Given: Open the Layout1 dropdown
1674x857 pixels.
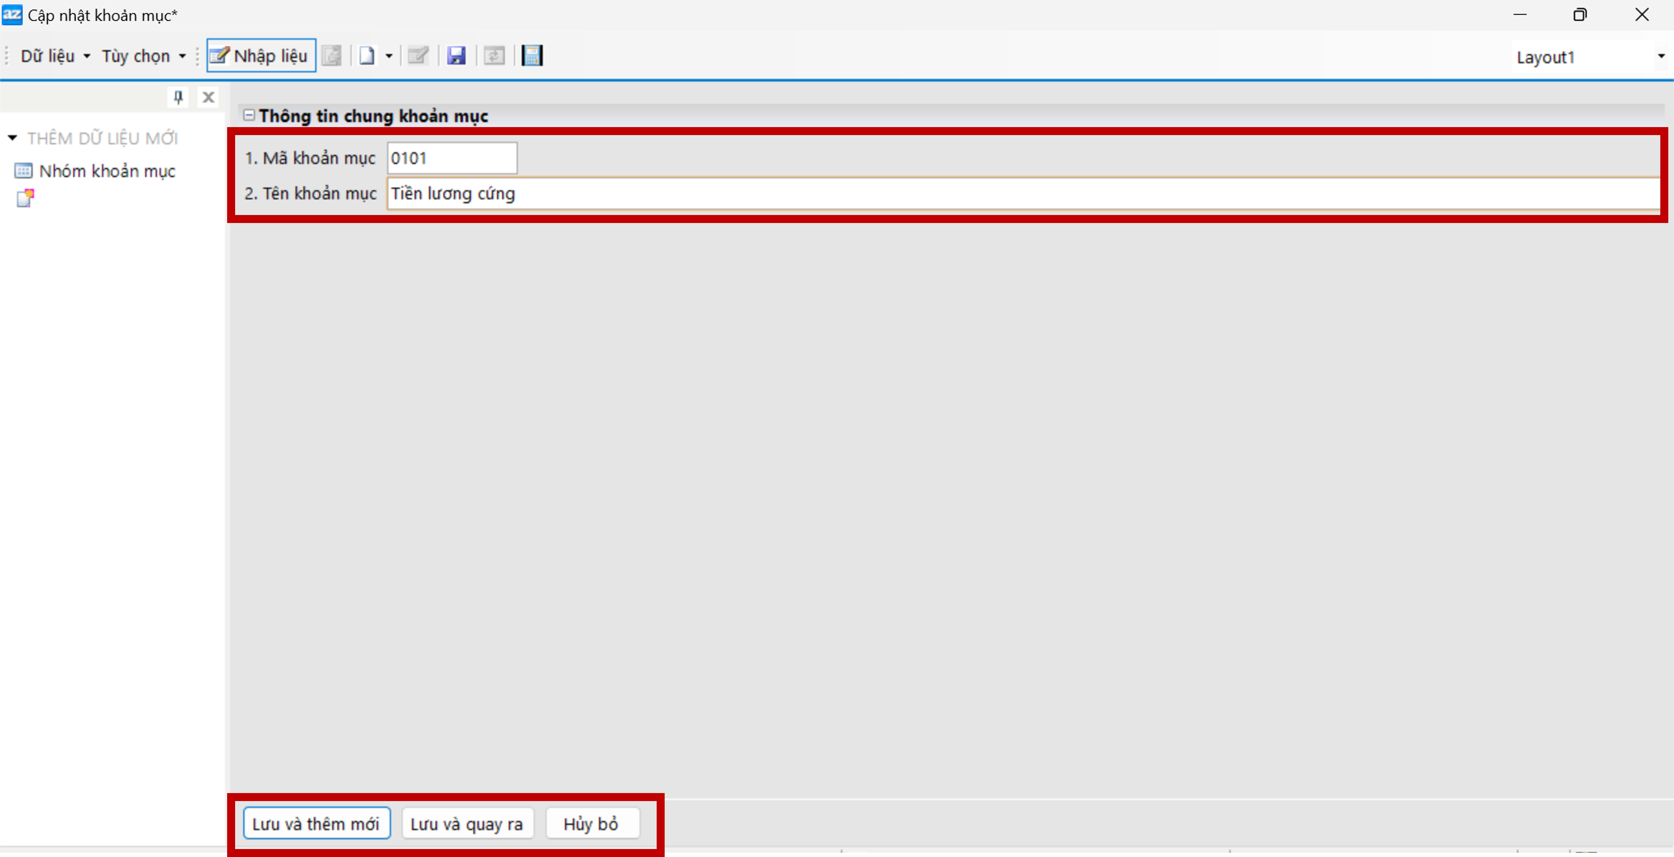Looking at the screenshot, I should (1660, 57).
